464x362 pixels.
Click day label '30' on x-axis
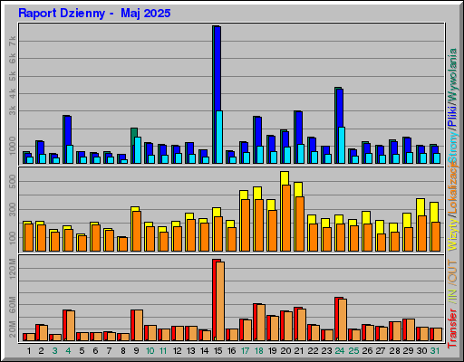[x=421, y=351]
